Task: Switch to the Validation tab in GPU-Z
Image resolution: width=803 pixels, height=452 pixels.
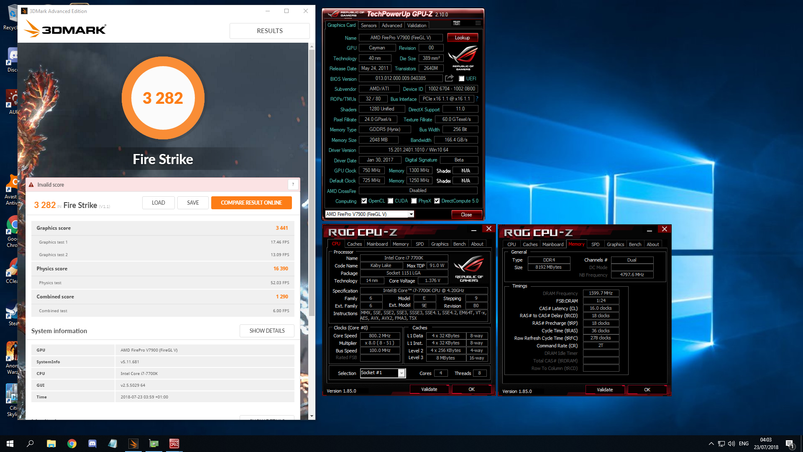Action: [417, 25]
